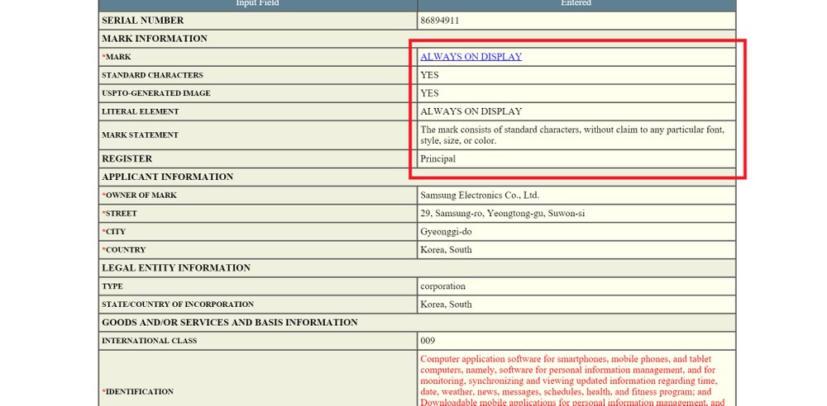
Task: Click the MARK STATEMENT label
Action: [140, 135]
